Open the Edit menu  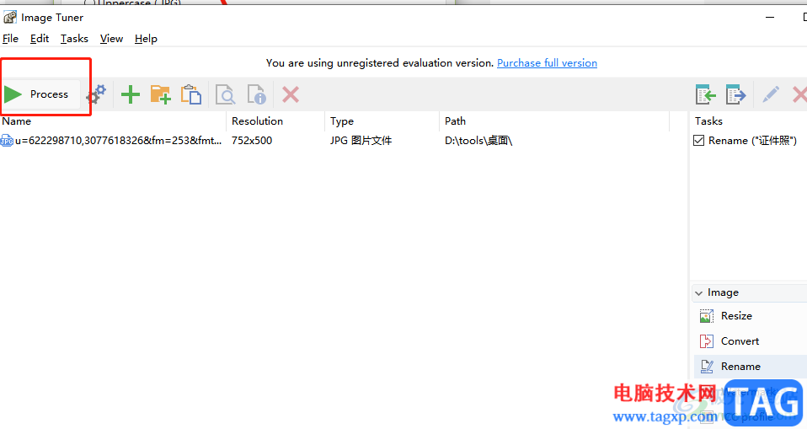pos(40,39)
